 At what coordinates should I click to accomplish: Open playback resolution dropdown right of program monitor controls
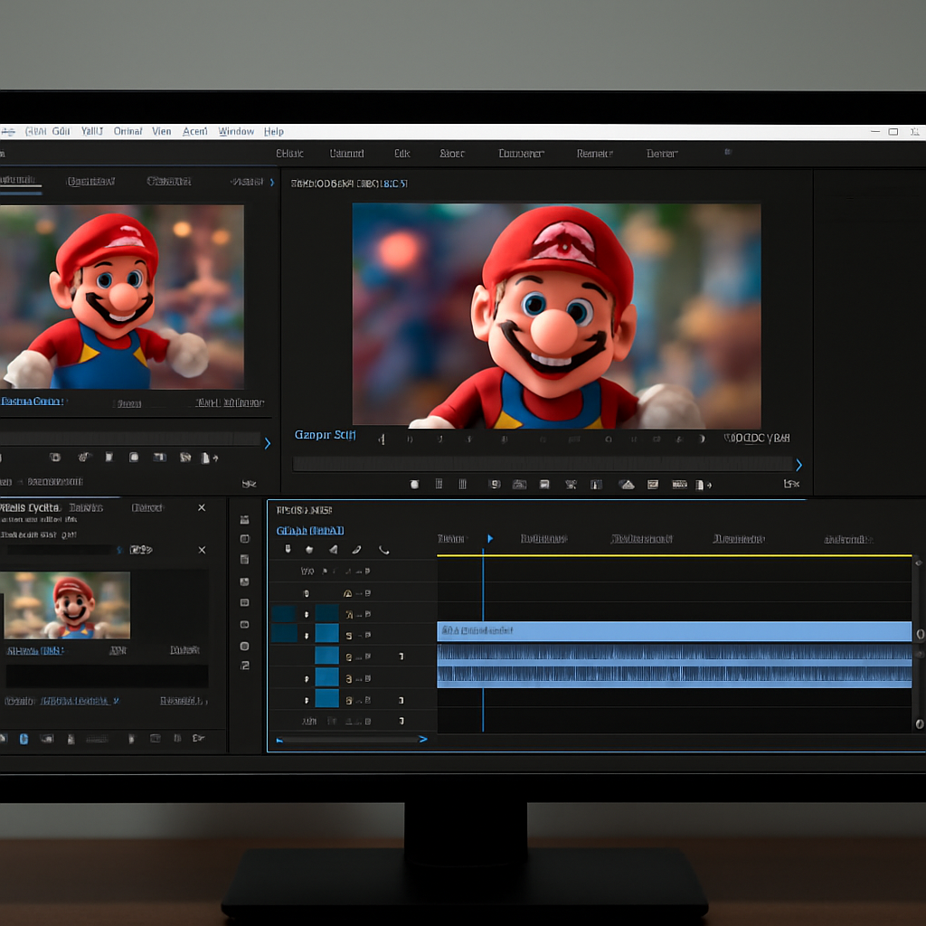757,438
